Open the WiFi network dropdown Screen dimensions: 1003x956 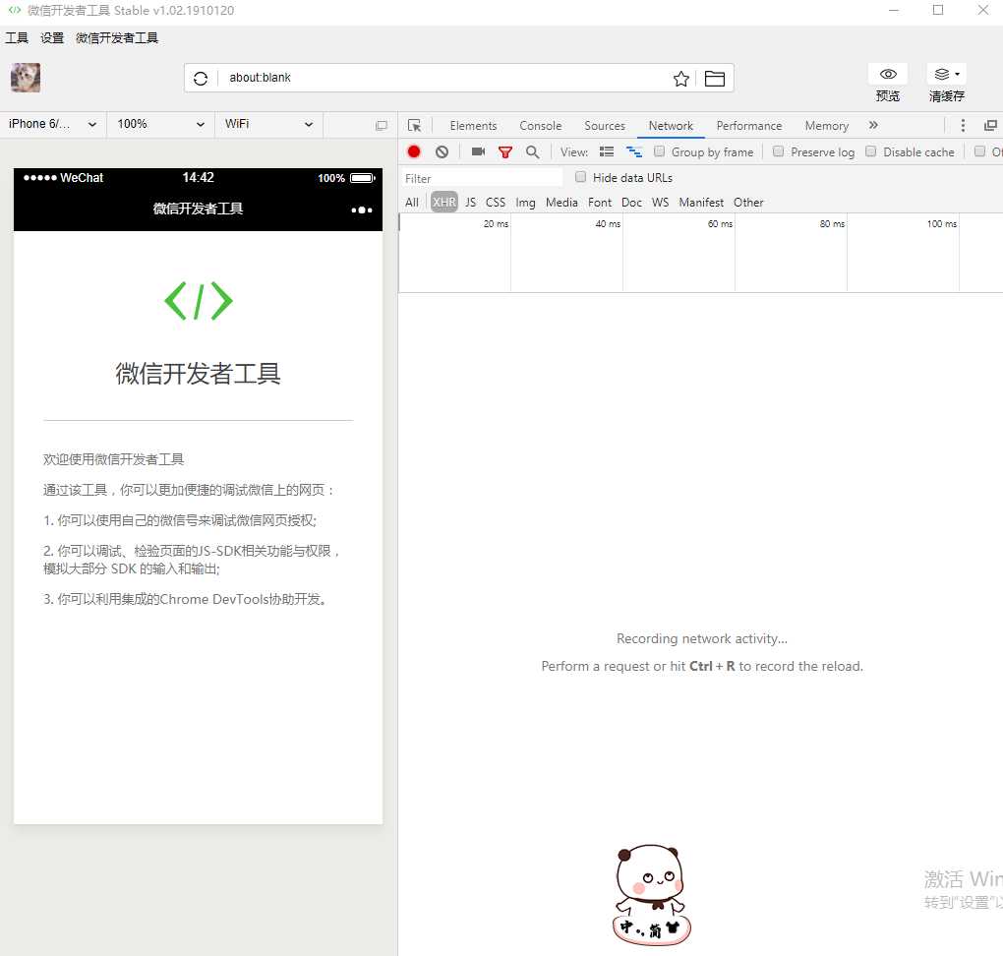pyautogui.click(x=268, y=124)
